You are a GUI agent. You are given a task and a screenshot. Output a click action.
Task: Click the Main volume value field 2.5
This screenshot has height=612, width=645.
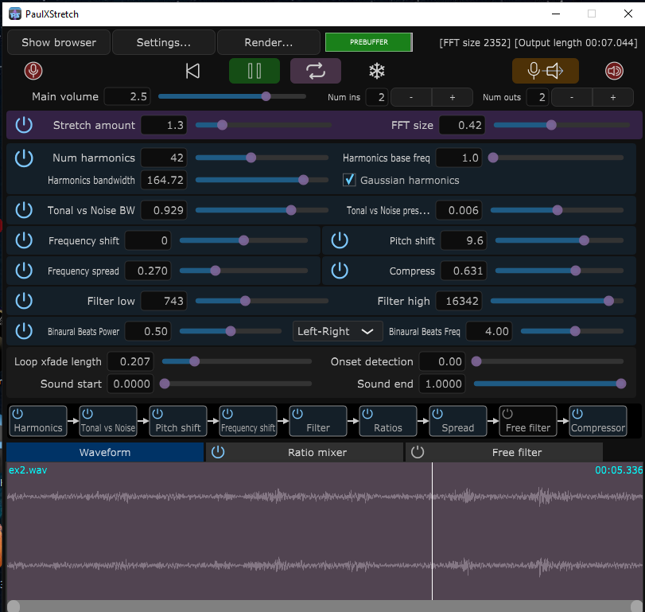point(127,97)
